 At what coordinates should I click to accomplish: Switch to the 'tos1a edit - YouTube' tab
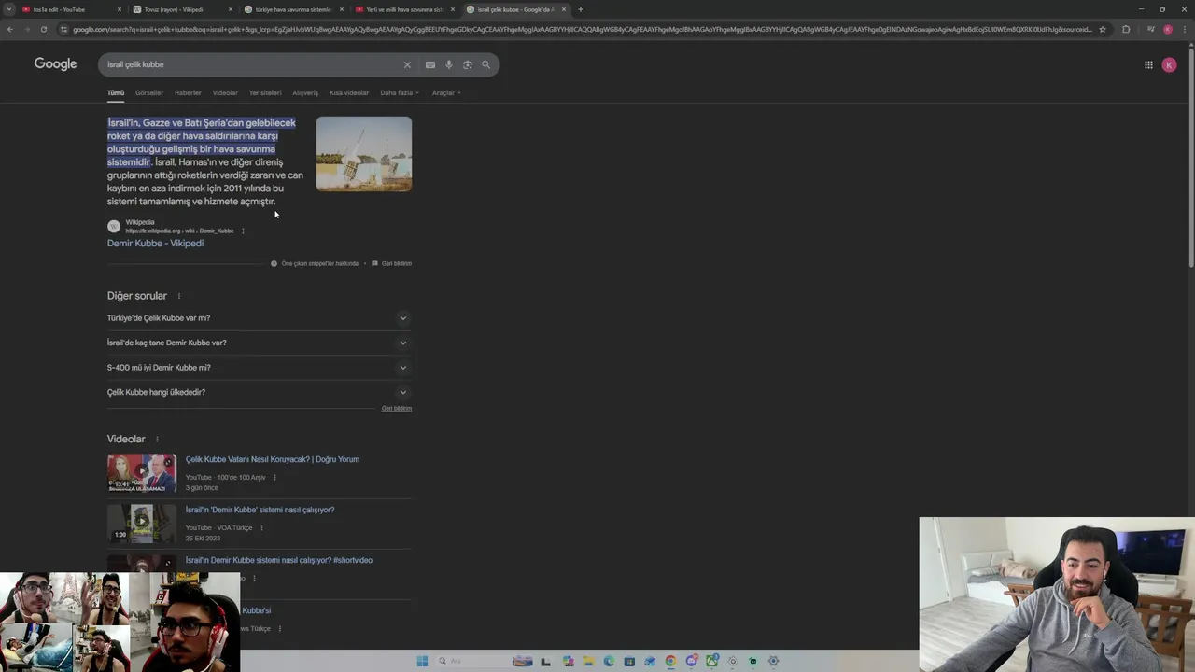click(x=73, y=9)
